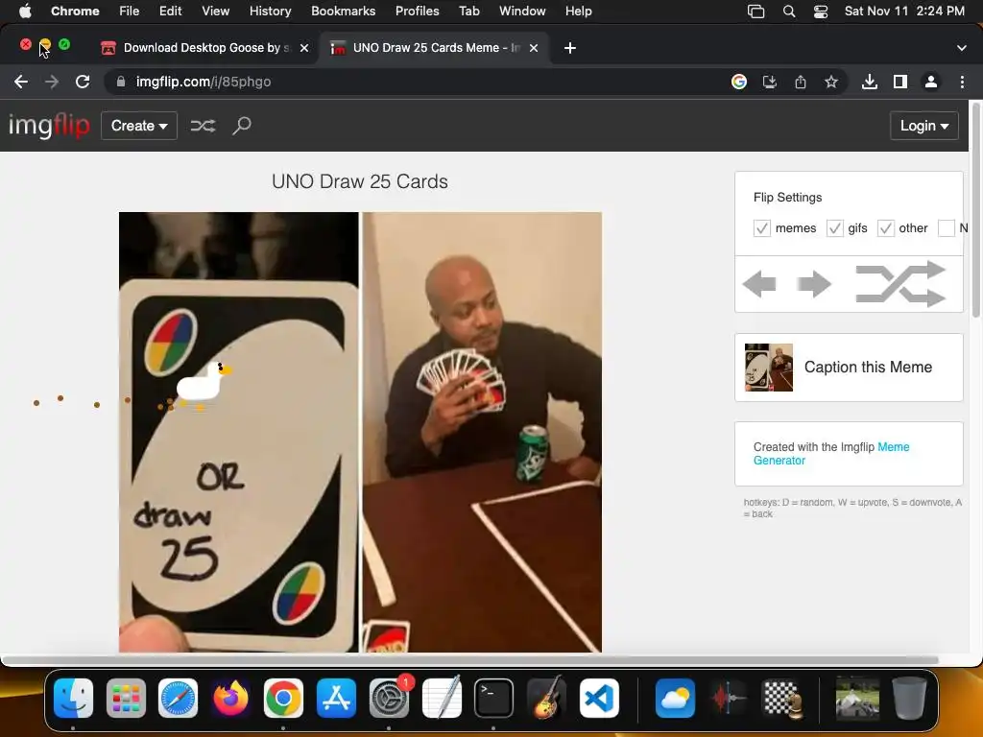
Task: Open Chrome profile avatar
Action: tap(931, 82)
